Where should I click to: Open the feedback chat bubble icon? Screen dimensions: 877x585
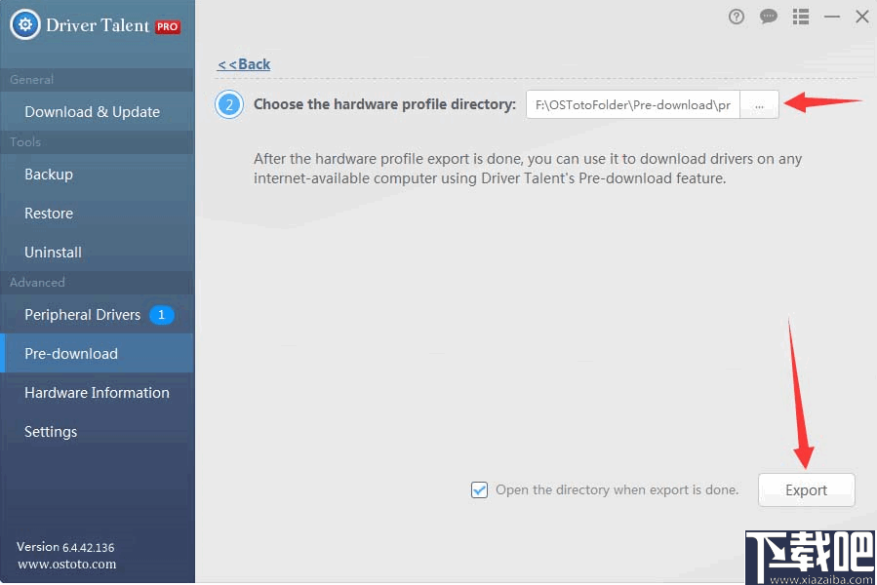[769, 17]
